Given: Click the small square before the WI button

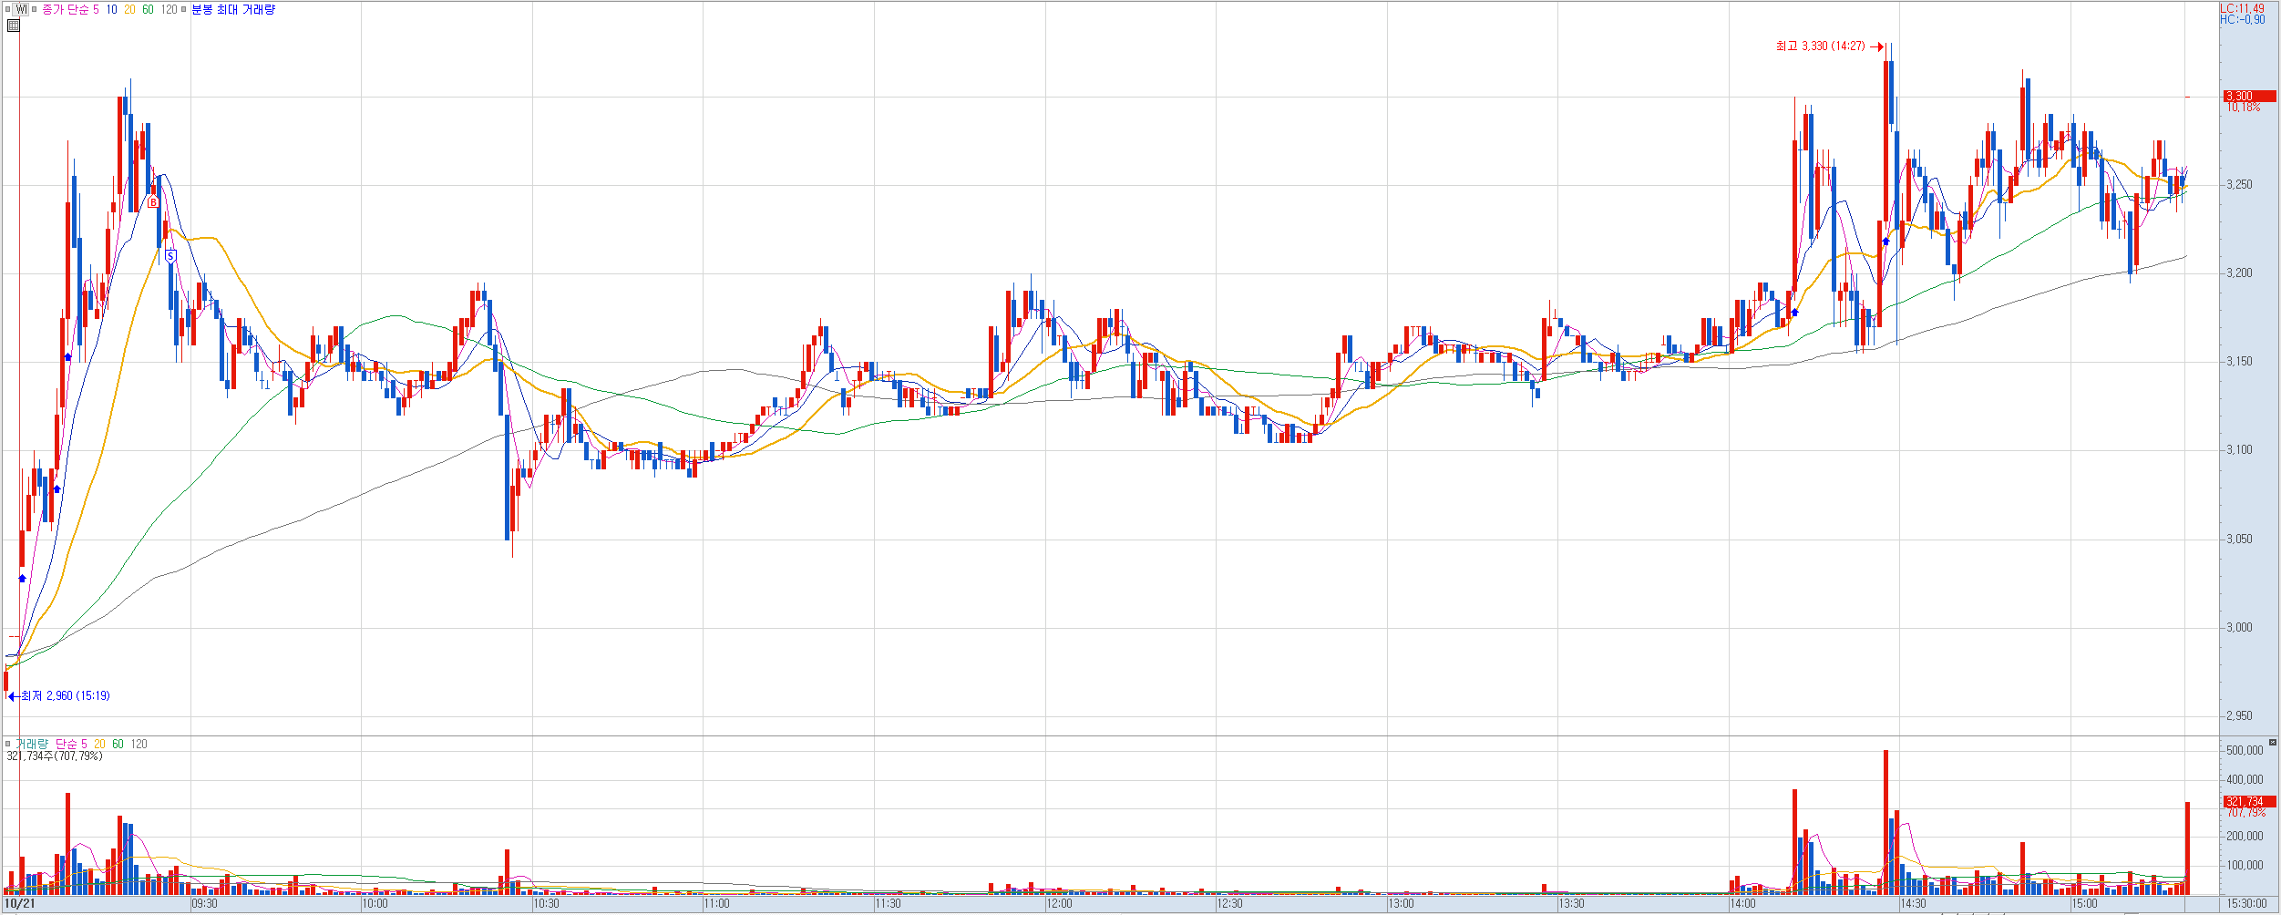Looking at the screenshot, I should pyautogui.click(x=8, y=10).
